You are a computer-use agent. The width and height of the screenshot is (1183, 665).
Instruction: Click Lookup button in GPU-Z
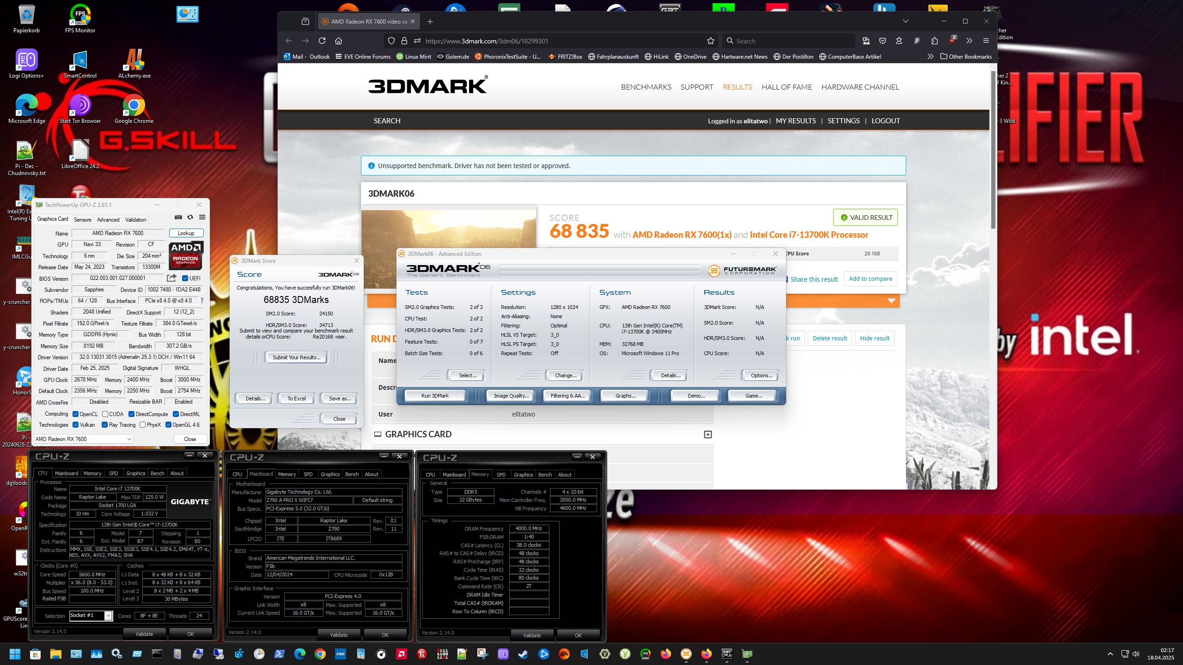[x=186, y=233]
